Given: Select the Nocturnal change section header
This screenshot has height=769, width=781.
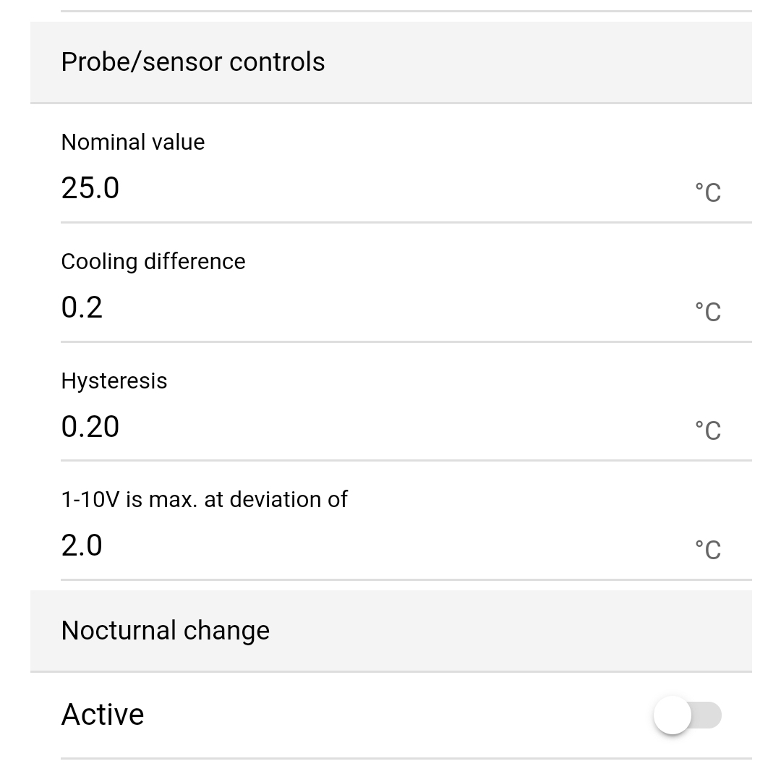Looking at the screenshot, I should point(166,631).
